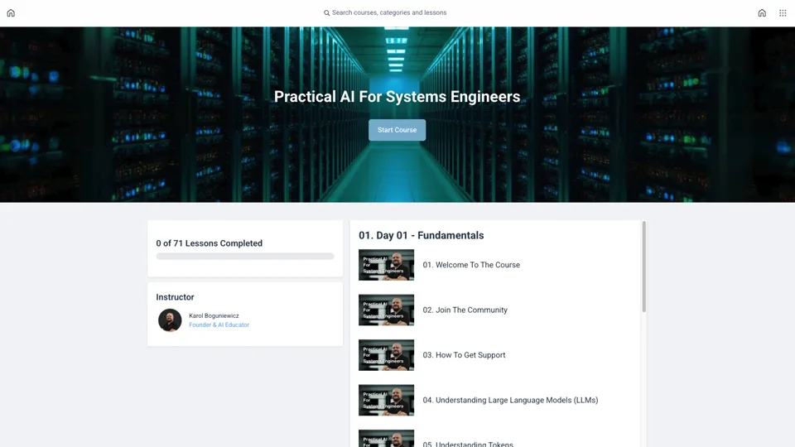Open lesson 02. Join The Community
The image size is (795, 447).
coord(465,310)
